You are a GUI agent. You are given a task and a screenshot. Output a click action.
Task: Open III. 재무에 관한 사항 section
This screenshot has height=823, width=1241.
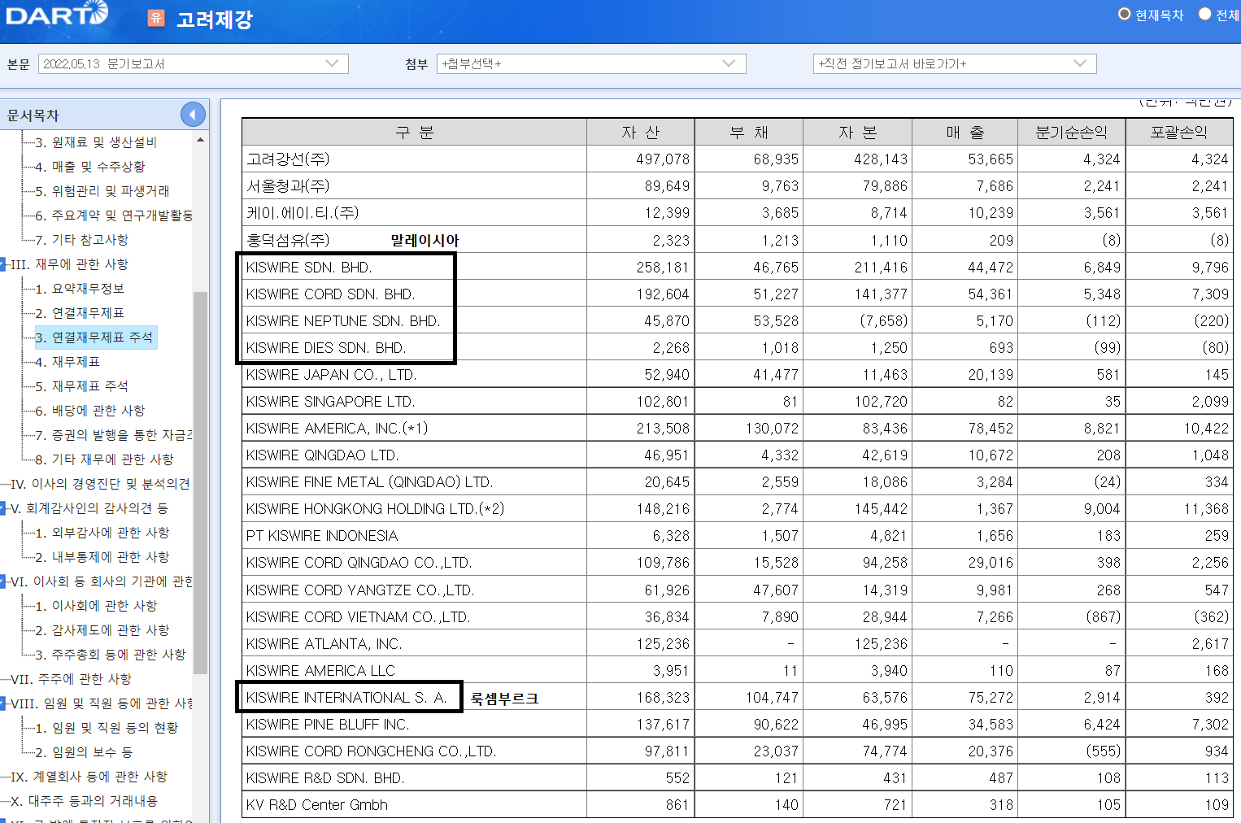click(70, 264)
